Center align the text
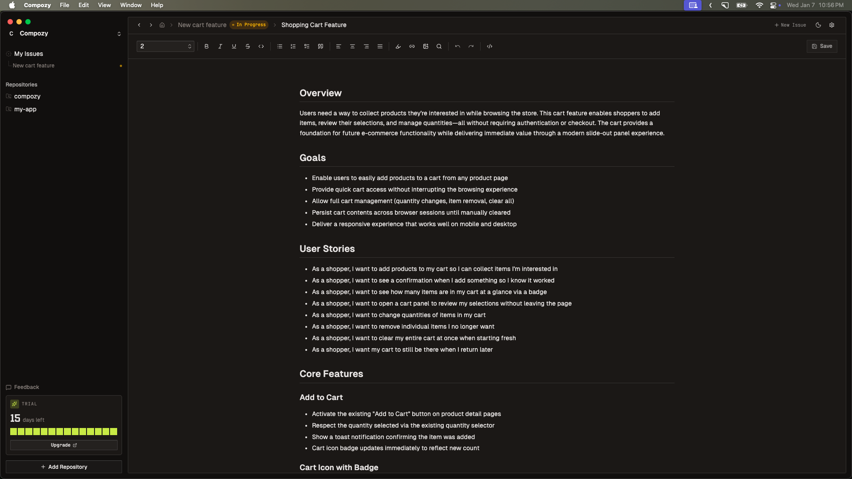This screenshot has width=852, height=479. pos(352,46)
